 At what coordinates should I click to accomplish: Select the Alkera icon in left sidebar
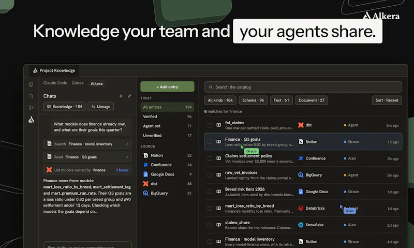pyautogui.click(x=31, y=120)
